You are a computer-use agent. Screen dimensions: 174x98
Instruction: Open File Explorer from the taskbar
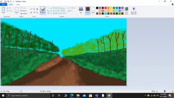tap(78, 96)
